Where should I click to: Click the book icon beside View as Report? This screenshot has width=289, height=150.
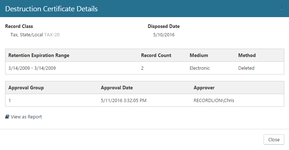[7, 117]
